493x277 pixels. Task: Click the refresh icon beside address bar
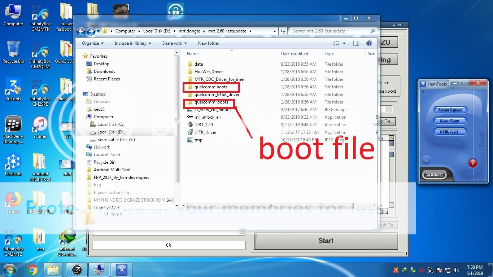(283, 31)
